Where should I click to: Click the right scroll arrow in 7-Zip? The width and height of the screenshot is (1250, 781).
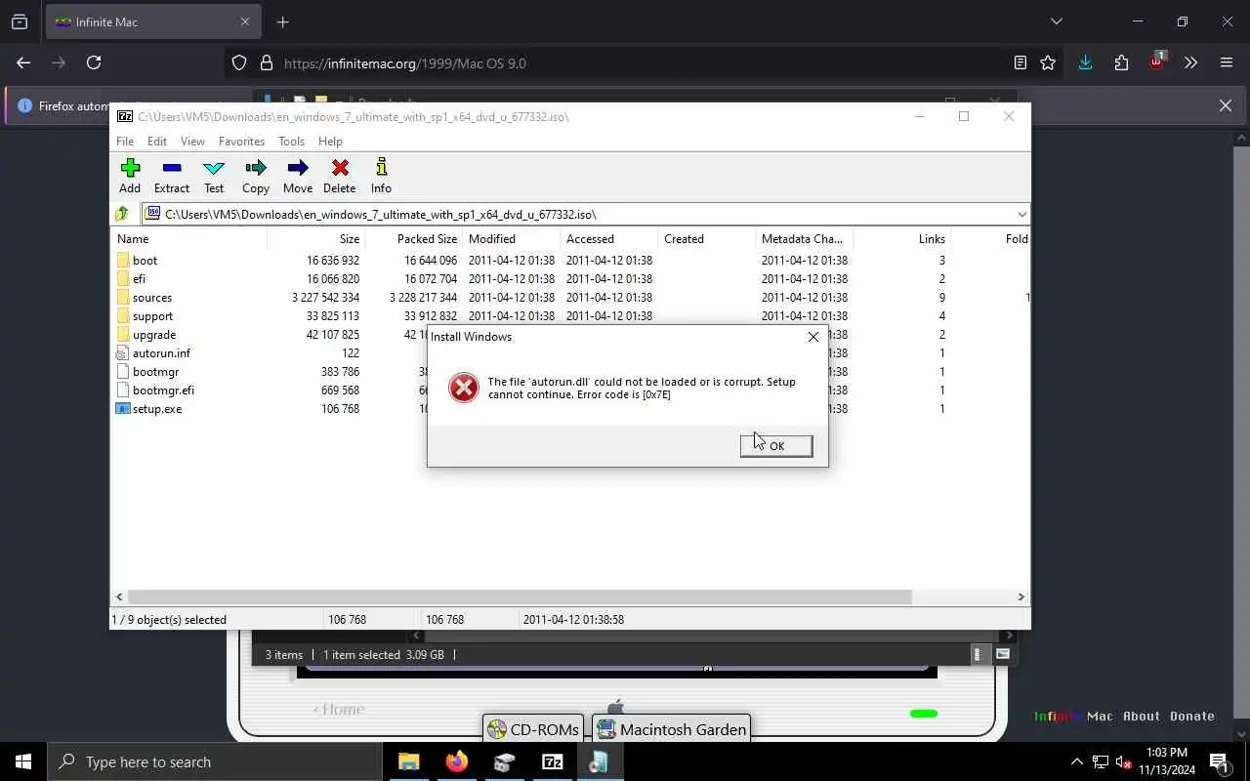(x=1021, y=596)
